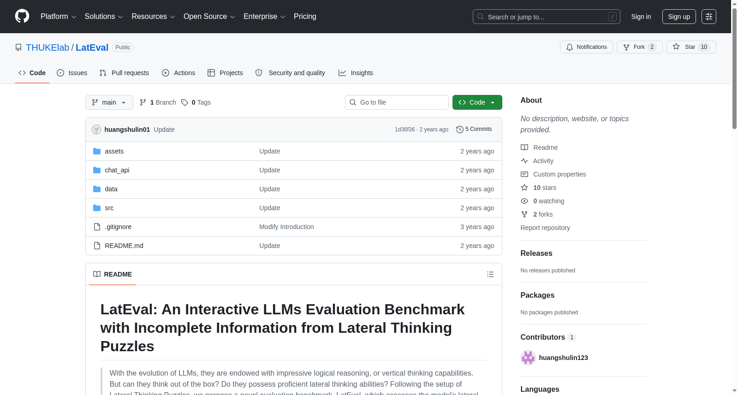Image resolution: width=738 pixels, height=395 pixels.
Task: Switch to Security and quality tab
Action: point(290,73)
